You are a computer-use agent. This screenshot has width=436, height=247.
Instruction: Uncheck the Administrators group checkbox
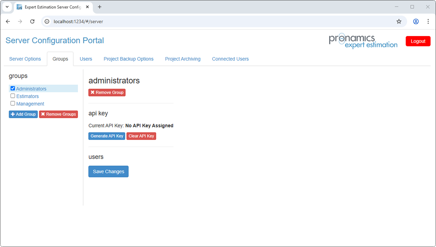[13, 88]
